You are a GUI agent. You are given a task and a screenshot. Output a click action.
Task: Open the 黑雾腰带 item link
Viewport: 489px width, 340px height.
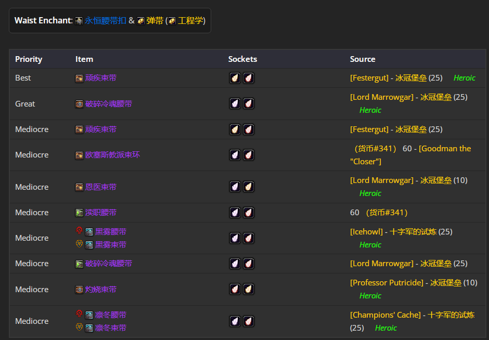coord(111,232)
